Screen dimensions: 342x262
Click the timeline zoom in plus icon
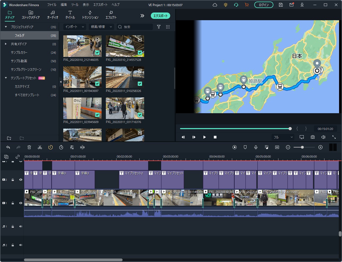click(x=320, y=147)
